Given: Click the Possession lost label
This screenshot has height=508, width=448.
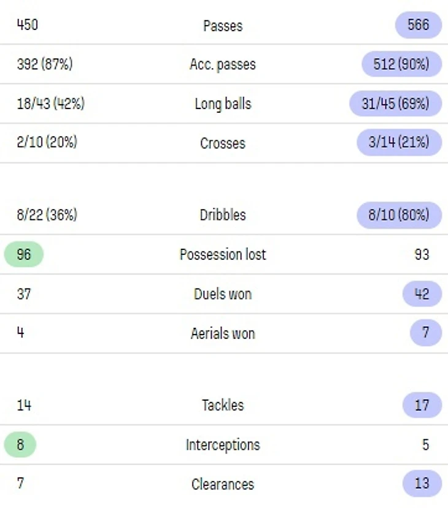Looking at the screenshot, I should click(x=223, y=255).
